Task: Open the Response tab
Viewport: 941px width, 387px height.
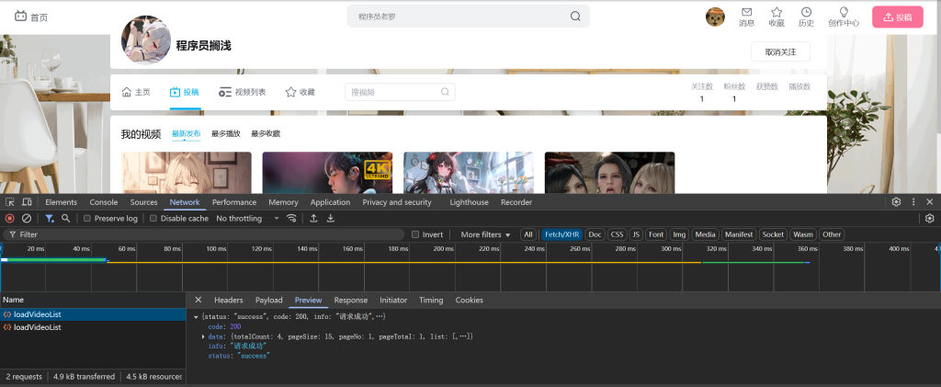Action: point(350,300)
